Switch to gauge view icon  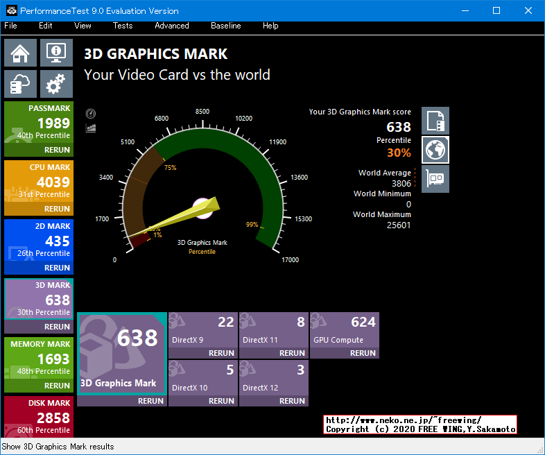pos(91,114)
